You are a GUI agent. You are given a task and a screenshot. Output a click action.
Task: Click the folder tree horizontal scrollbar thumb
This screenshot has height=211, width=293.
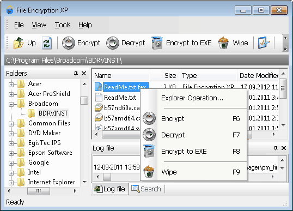click(x=39, y=191)
